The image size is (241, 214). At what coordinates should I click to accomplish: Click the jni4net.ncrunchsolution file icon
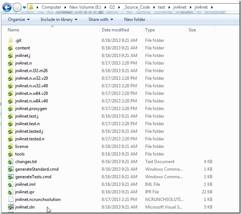pos(10,199)
